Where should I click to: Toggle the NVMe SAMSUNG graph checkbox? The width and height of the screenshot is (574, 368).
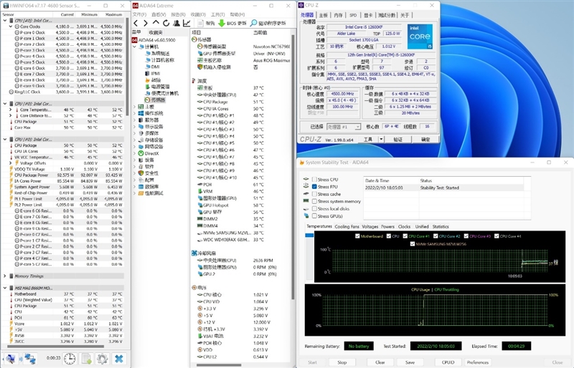point(413,243)
